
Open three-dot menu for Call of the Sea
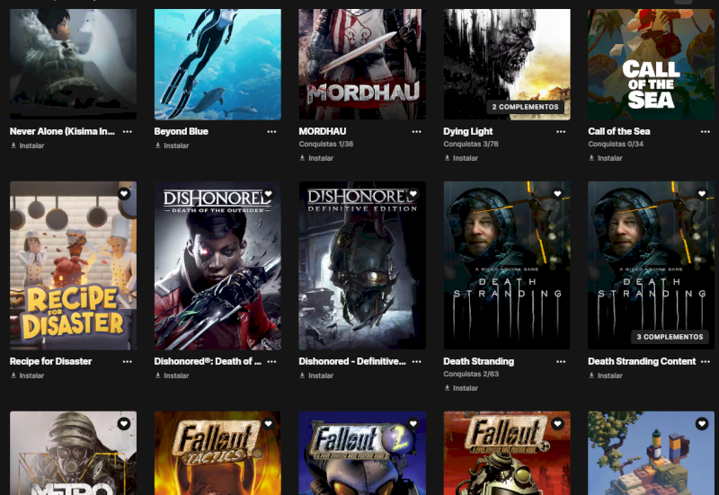[x=706, y=131]
